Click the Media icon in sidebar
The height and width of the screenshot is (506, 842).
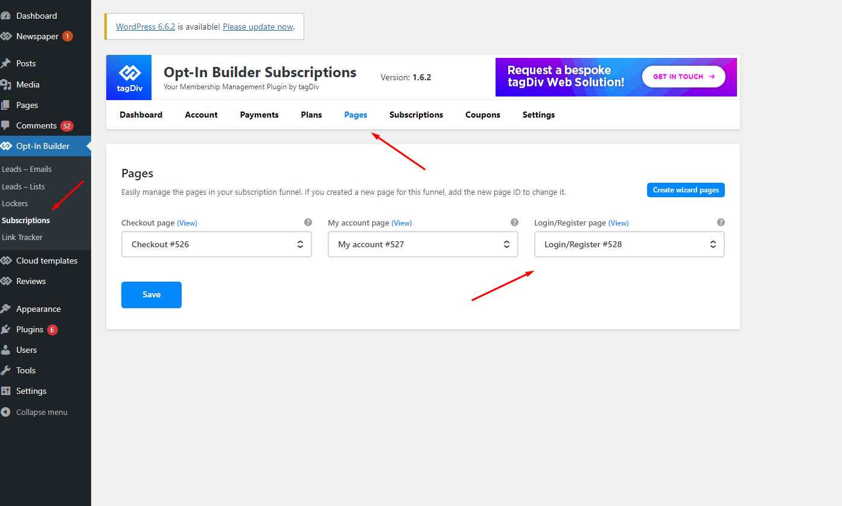5,84
